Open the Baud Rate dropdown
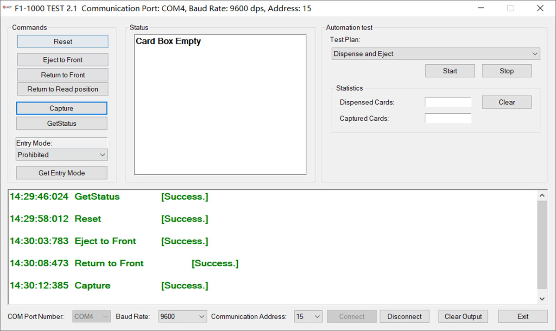Viewport: 556px width, 331px height. point(182,317)
